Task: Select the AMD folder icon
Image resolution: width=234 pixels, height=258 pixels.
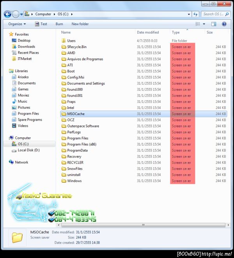Action: (64, 53)
